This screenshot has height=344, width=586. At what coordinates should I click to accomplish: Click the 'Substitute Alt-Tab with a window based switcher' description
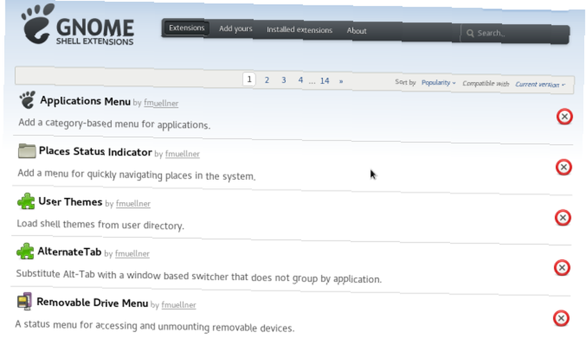[x=199, y=277]
